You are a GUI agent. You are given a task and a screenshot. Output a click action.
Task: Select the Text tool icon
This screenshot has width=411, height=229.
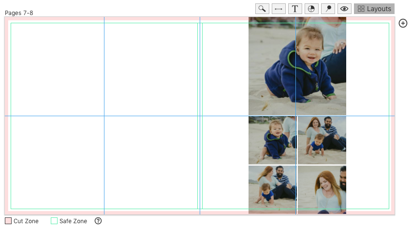pyautogui.click(x=295, y=9)
